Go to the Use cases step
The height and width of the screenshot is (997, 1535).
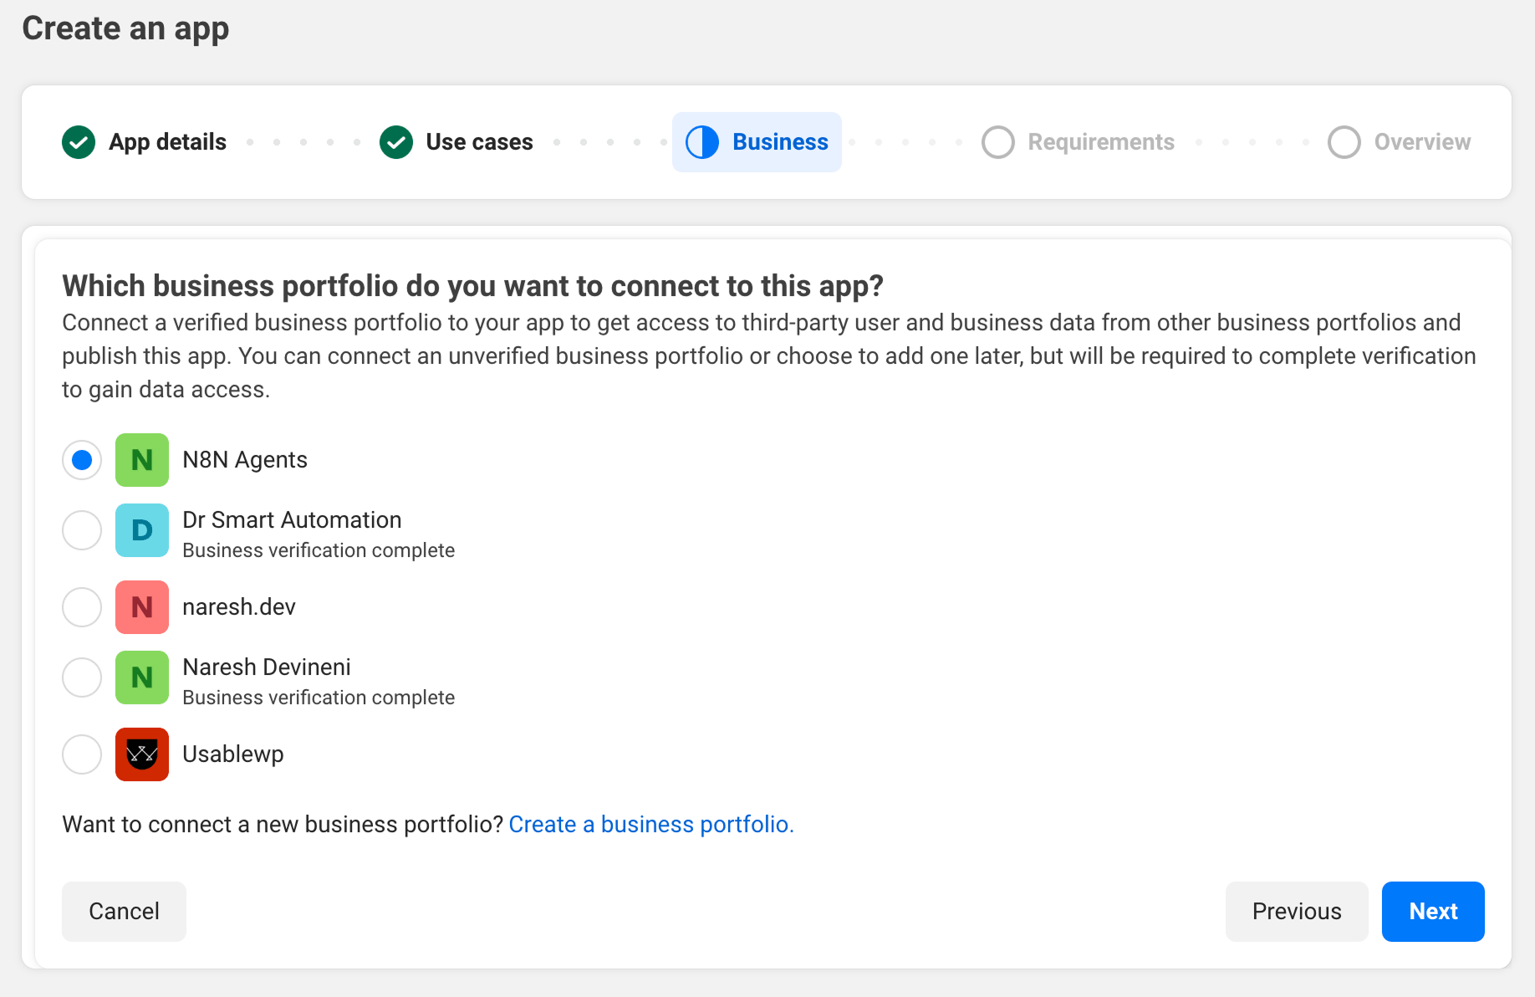[456, 142]
